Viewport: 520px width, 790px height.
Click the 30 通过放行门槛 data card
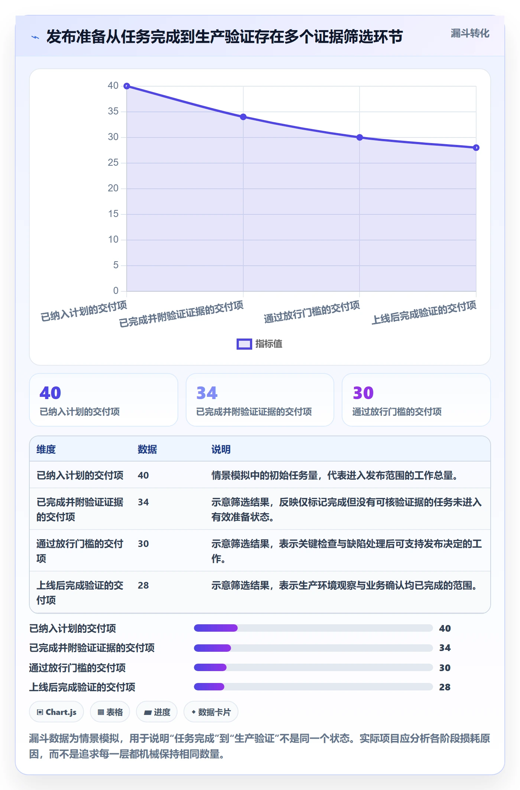click(x=416, y=400)
